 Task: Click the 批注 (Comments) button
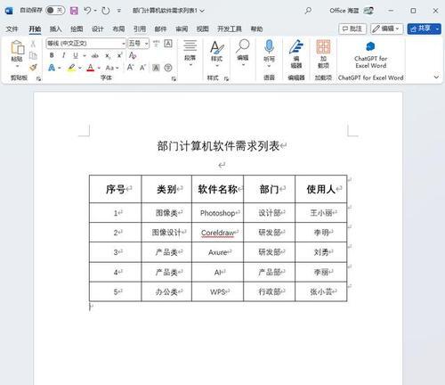352,29
